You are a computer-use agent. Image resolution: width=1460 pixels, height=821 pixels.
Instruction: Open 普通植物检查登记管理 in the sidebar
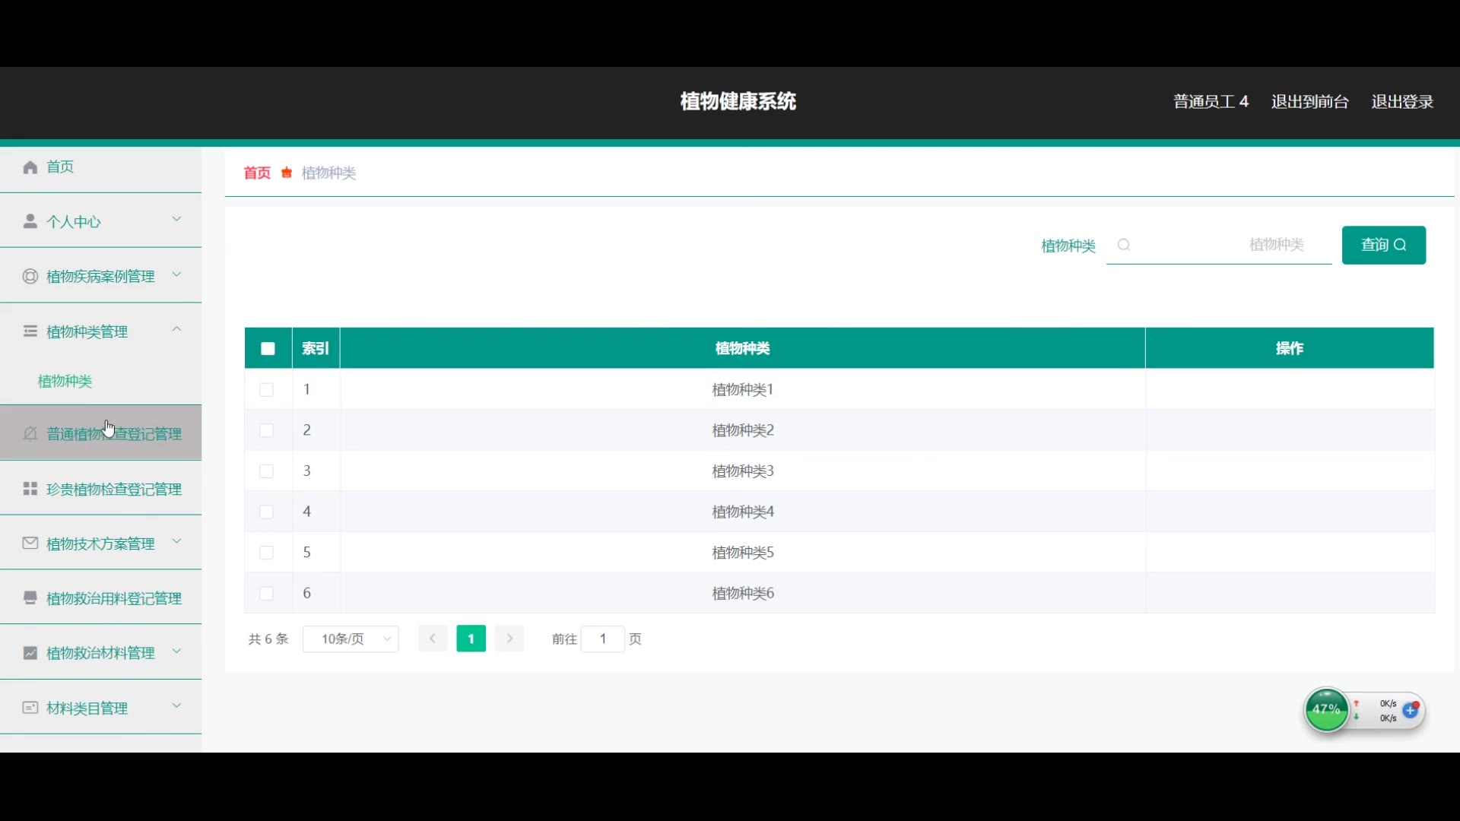114,434
